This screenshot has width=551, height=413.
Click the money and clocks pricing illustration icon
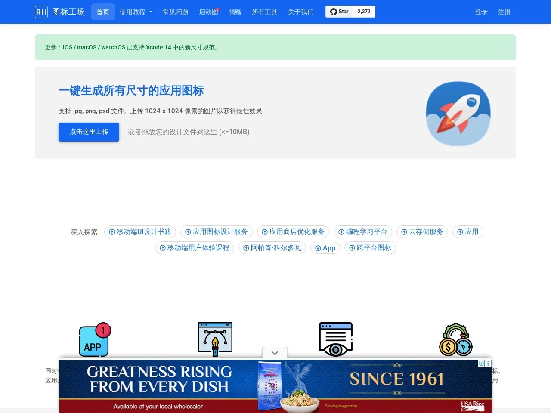[x=455, y=339]
